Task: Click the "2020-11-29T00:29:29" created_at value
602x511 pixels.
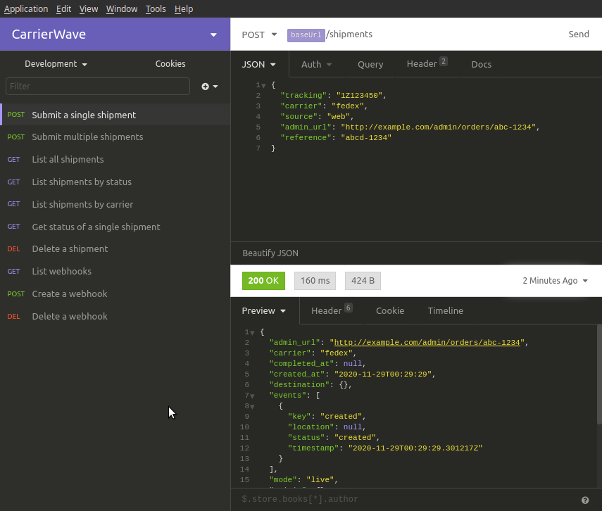Action: coord(383,374)
